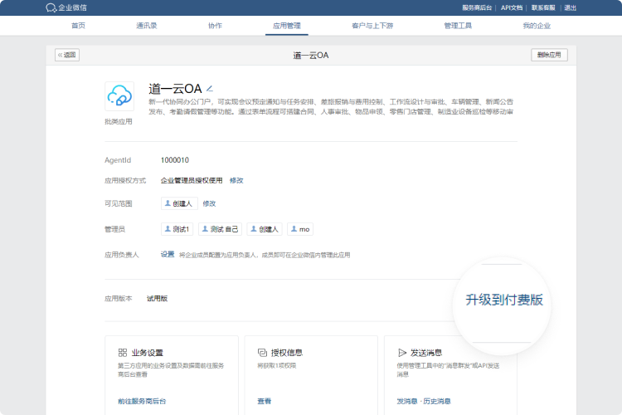Click the AgentId value 1000010
Viewport: 622px width, 415px height.
pyautogui.click(x=175, y=160)
